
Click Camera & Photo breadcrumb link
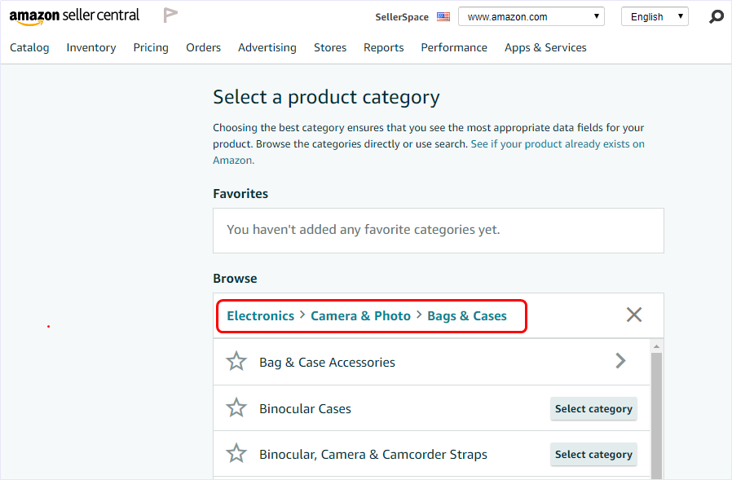click(360, 316)
